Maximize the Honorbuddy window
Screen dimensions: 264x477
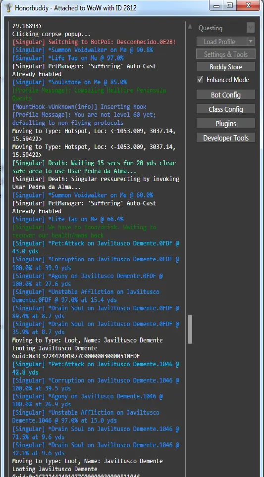[230, 5]
